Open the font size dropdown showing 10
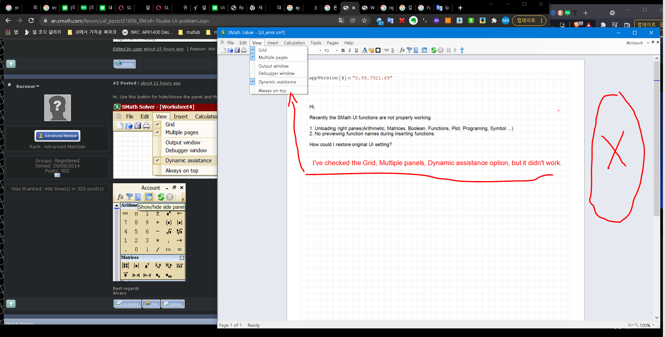Screen dimensions: 665x337 337,50
